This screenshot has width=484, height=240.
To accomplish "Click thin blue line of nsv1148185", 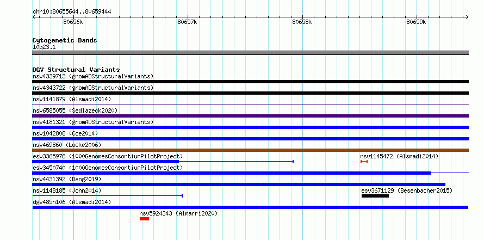I will [108, 196].
